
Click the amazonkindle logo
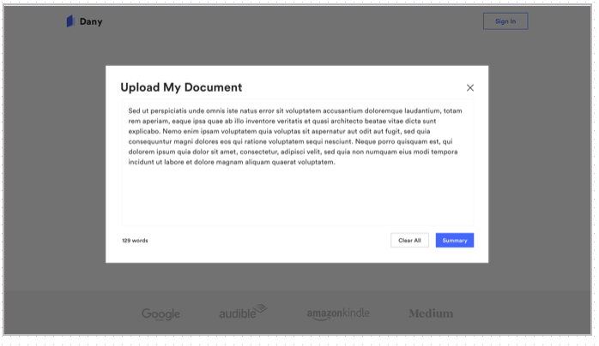click(338, 314)
